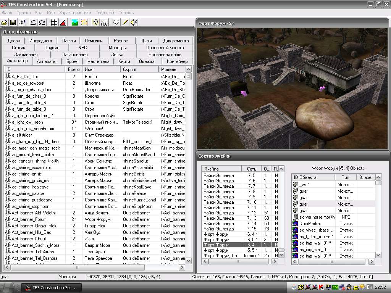Viewport: 391px width, 293px height.
Task: Select sjorvar horse-mouth NPC in cell objects
Action: pyautogui.click(x=333, y=217)
